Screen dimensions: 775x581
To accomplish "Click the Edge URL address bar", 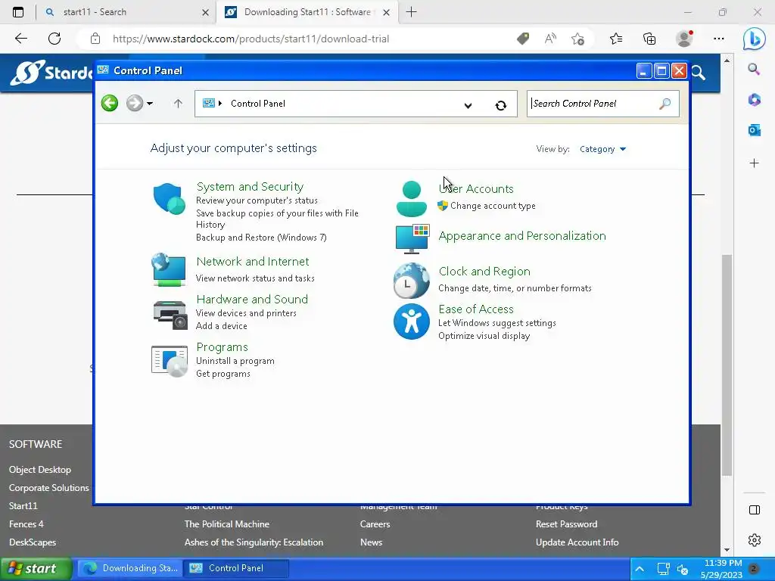I will pos(251,39).
